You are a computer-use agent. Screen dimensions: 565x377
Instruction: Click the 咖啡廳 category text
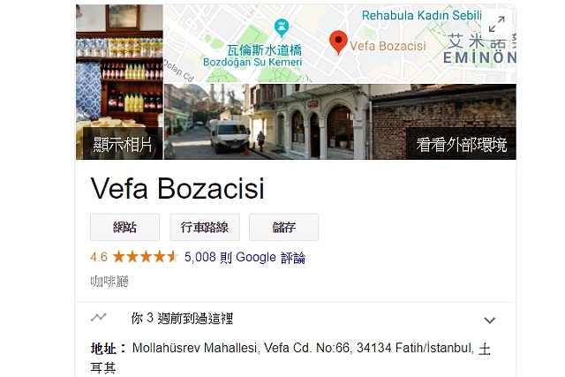pos(109,281)
